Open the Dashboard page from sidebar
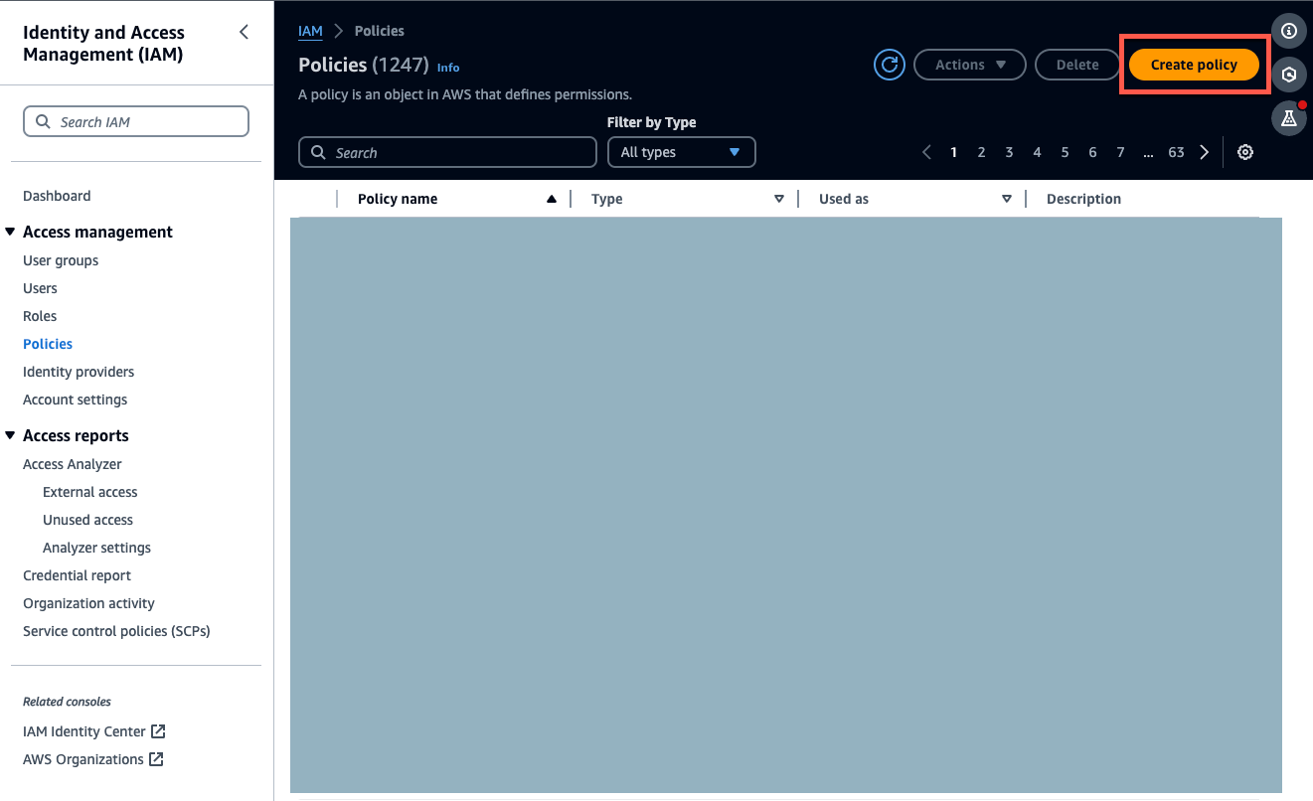This screenshot has width=1313, height=801. [x=57, y=196]
